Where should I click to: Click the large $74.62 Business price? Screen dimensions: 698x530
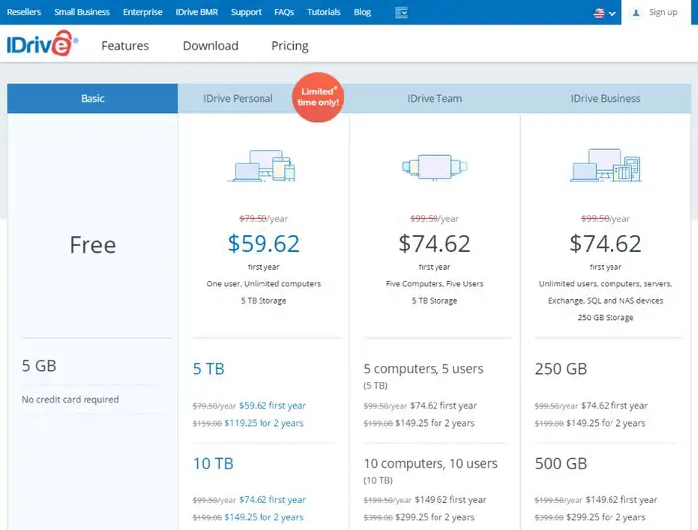[x=606, y=243]
